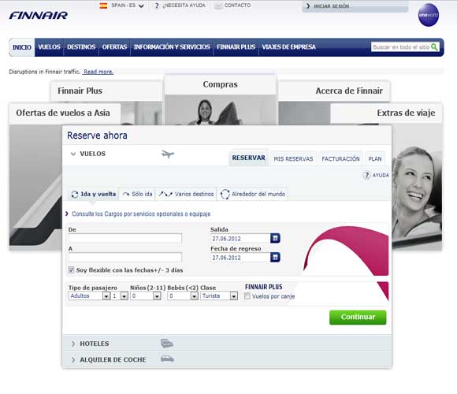457x394 pixels.
Task: Open the Ofertas menu item
Action: [114, 47]
